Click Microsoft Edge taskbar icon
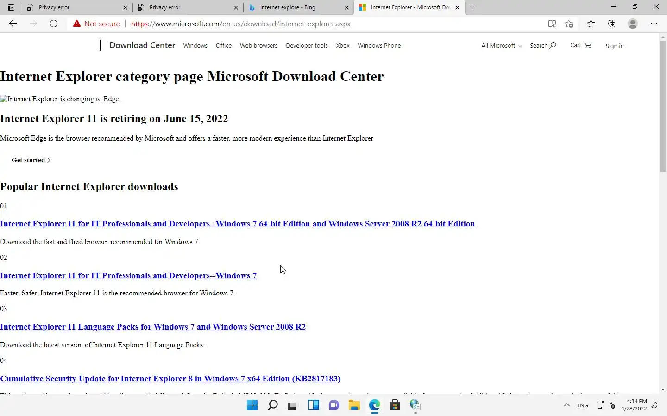Screen dimensions: 667x416 point(374,405)
